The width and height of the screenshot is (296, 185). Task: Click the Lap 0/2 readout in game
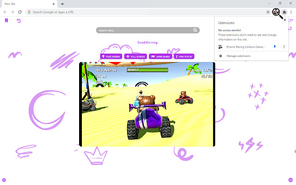coord(202,70)
